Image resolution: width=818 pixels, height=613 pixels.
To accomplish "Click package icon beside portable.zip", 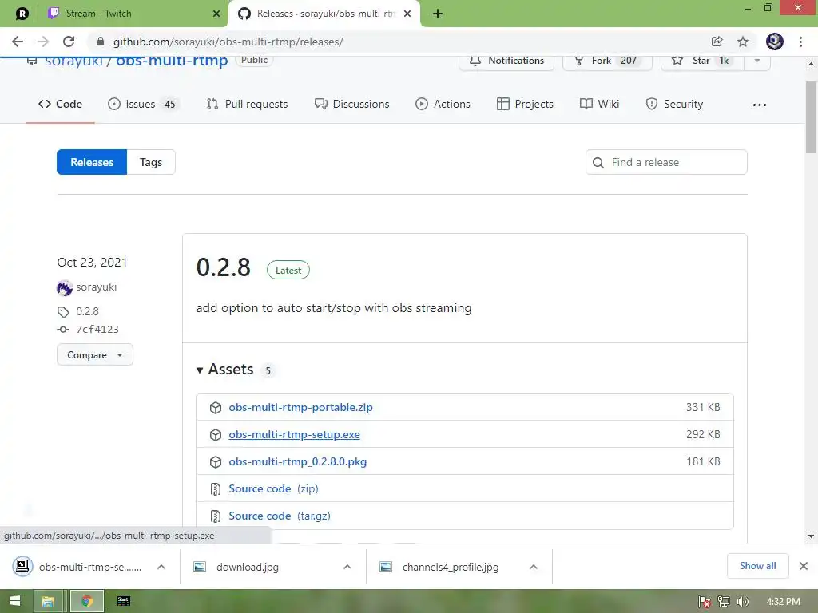I will pyautogui.click(x=216, y=408).
